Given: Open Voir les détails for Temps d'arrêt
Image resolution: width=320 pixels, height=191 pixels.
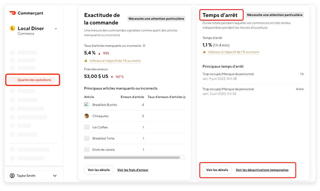Looking at the screenshot, I should 217,170.
